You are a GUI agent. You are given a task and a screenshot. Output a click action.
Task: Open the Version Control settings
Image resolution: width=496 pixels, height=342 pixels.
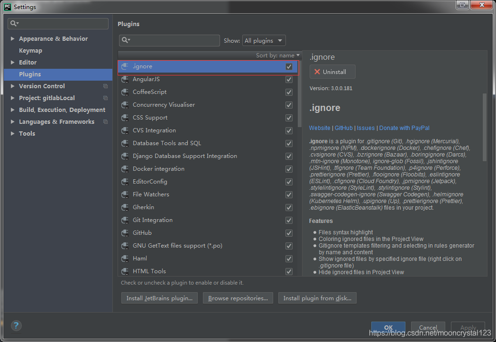[42, 86]
